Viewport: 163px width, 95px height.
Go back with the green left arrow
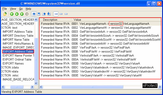pos(22,14)
